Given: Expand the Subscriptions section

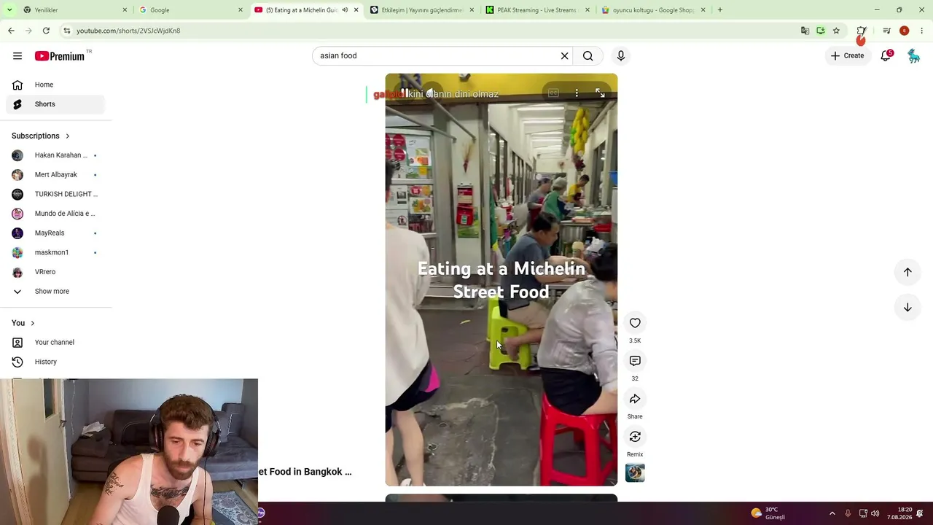Looking at the screenshot, I should [x=41, y=136].
